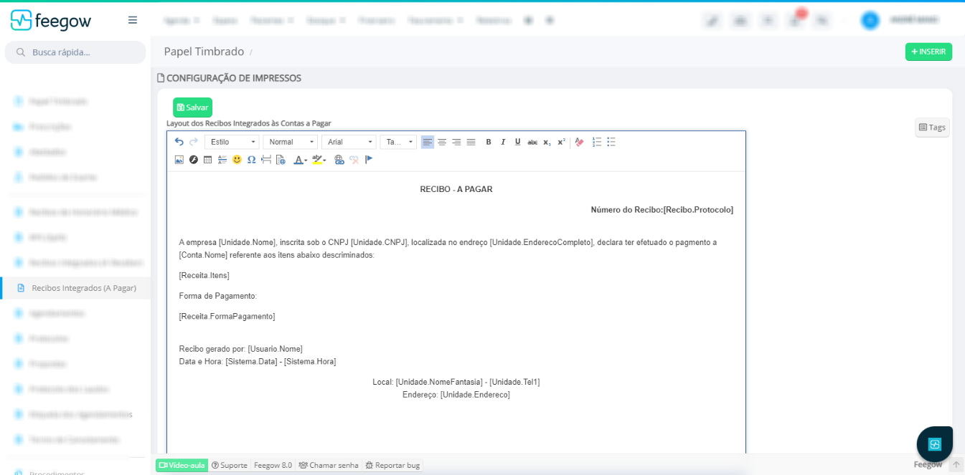Open the Normal paragraph format dropdown
The image size is (965, 475).
[x=290, y=142]
